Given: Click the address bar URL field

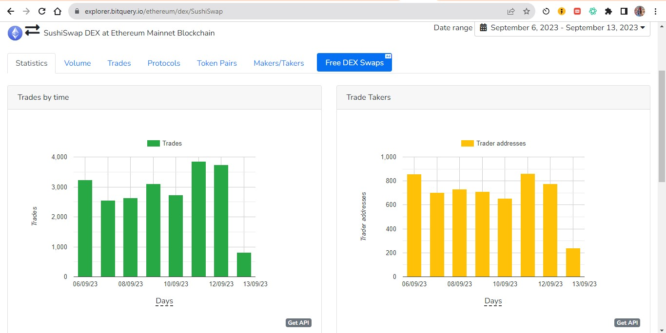Looking at the screenshot, I should 293,11.
